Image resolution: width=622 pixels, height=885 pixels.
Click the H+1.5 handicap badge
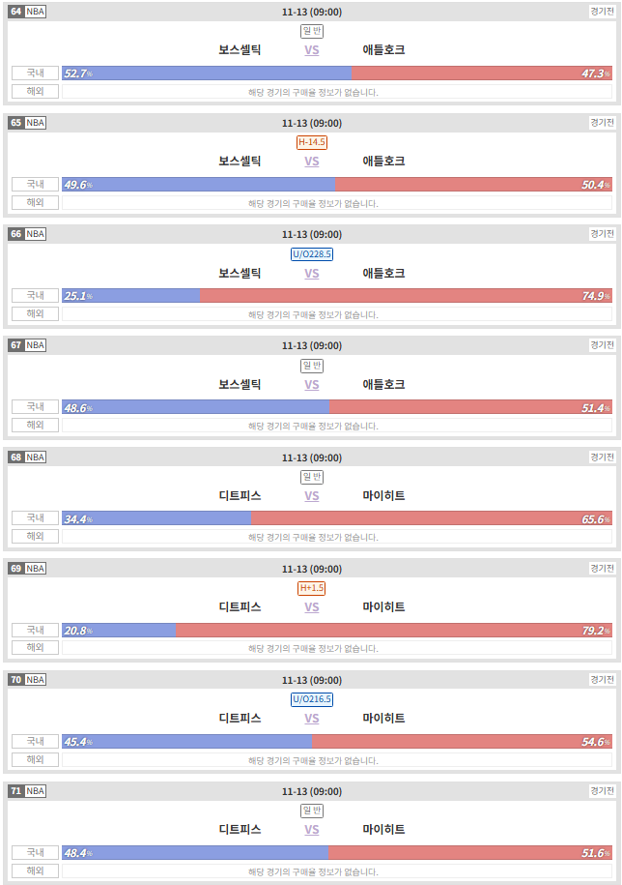tap(312, 587)
